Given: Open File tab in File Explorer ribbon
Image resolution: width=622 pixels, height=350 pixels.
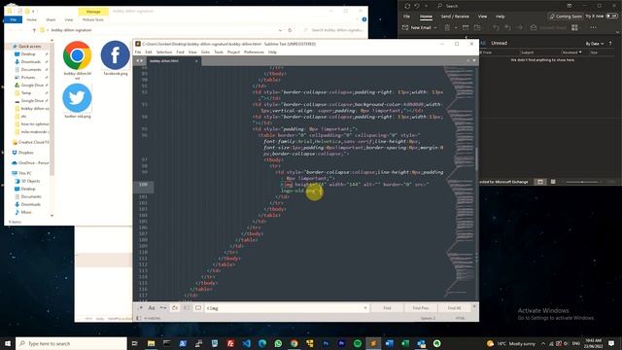Looking at the screenshot, I should point(13,19).
